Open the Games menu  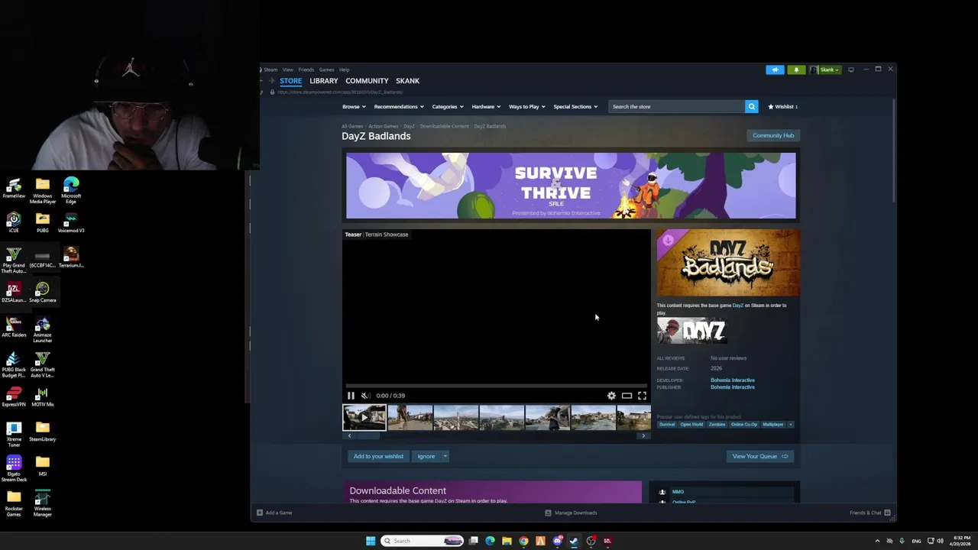point(326,70)
